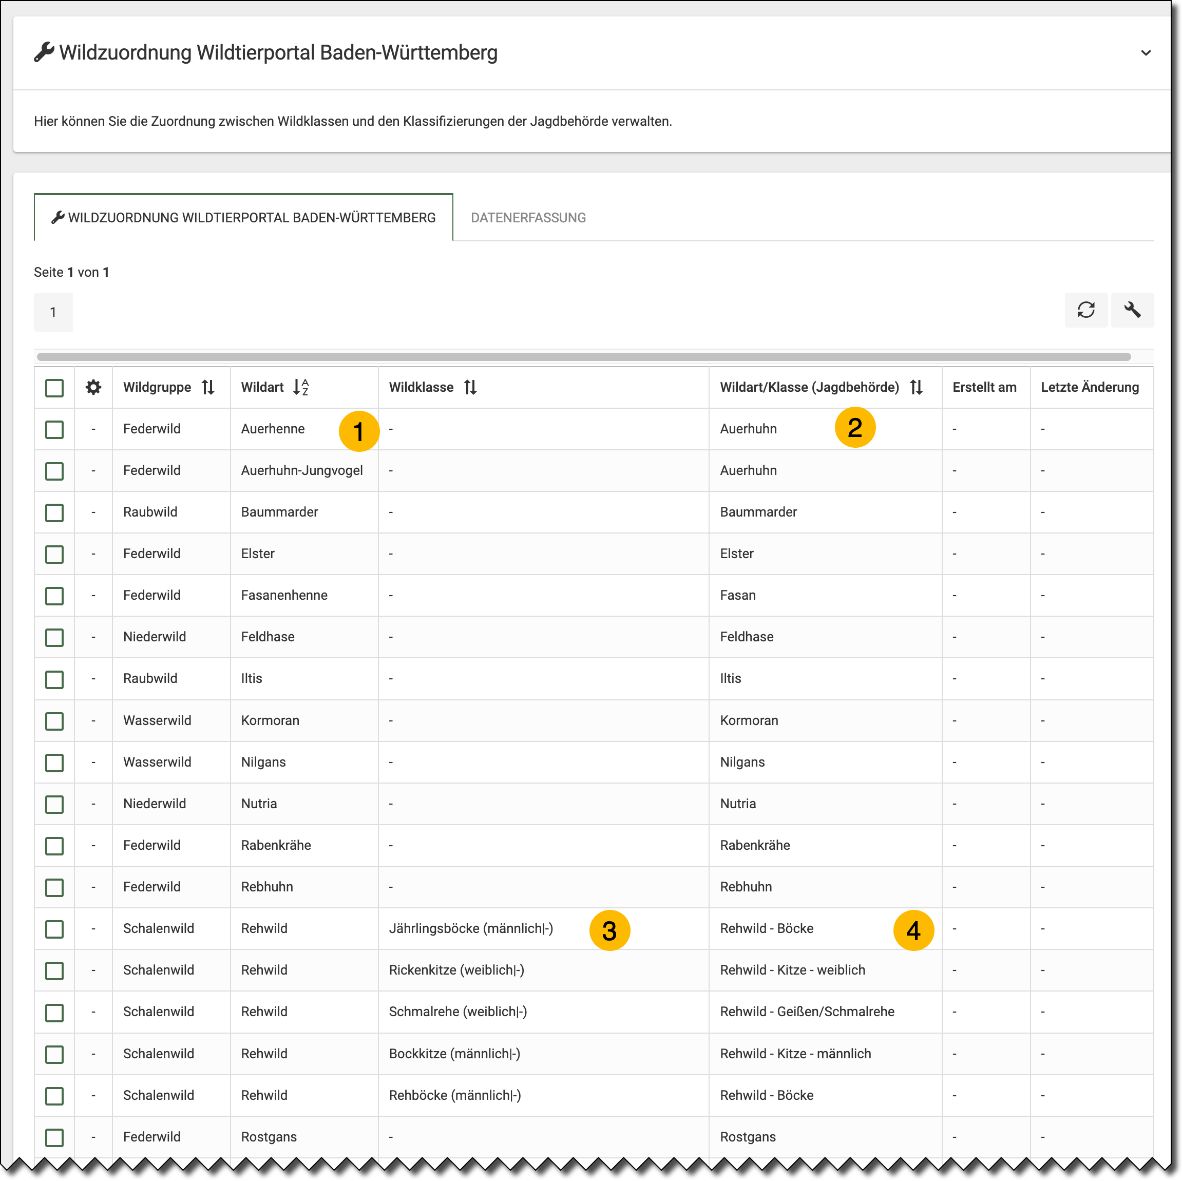Sort Wildart/Klasse (Jagdbehörde) column
This screenshot has height=1181, width=1182.
tap(916, 387)
